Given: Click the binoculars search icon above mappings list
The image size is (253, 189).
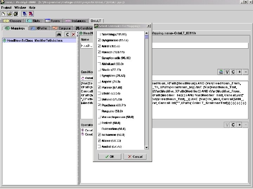Looking at the screenshot, I should click(x=59, y=34).
